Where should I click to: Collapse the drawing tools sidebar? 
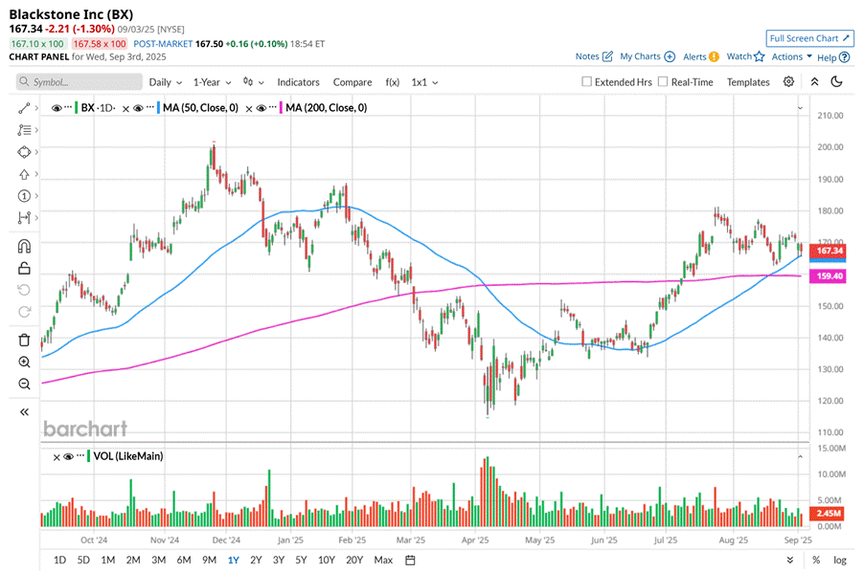point(24,411)
